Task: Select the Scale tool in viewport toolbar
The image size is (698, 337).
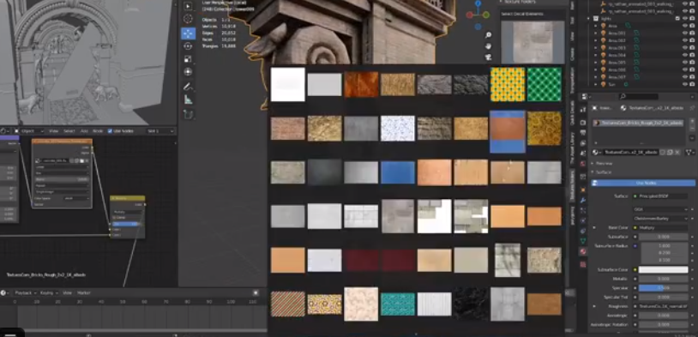Action: 188,59
